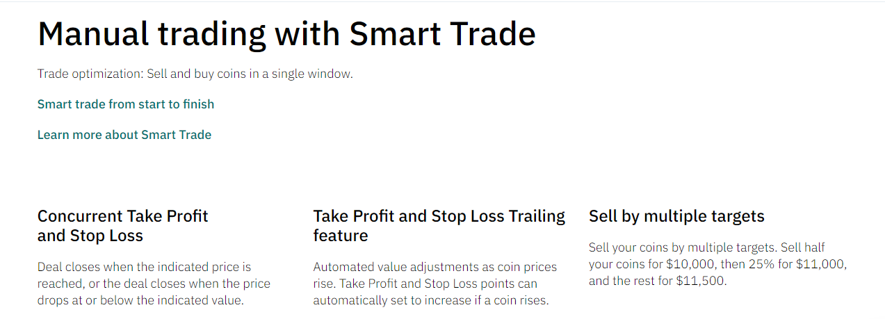Click the paragraph starting "Sell your coins"
Image resolution: width=885 pixels, height=319 pixels.
click(718, 265)
